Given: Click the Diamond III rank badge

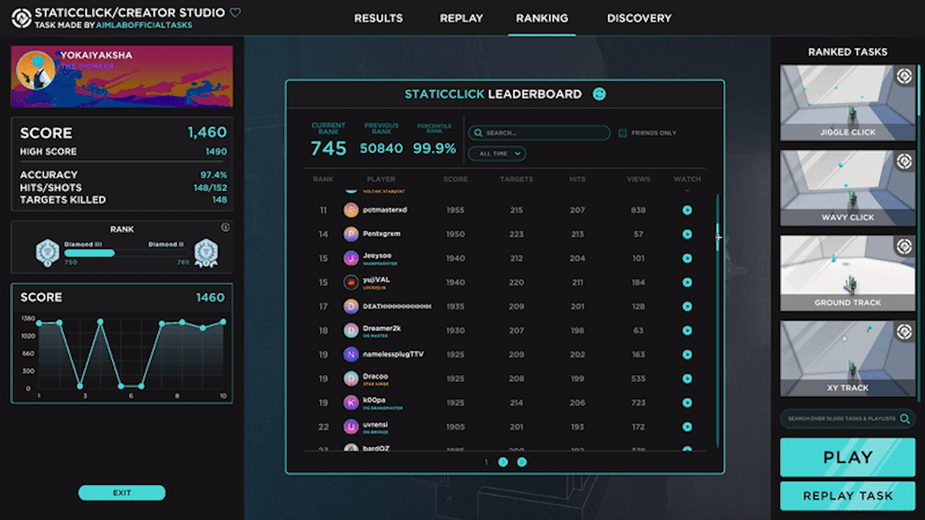Looking at the screenshot, I should coord(47,253).
